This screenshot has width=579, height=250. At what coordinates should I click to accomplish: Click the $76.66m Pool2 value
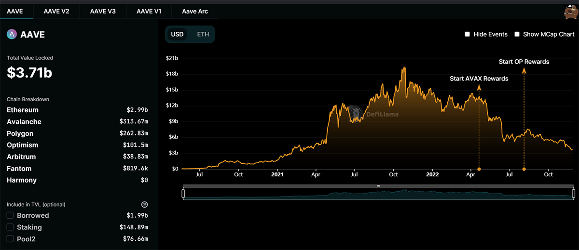136,238
